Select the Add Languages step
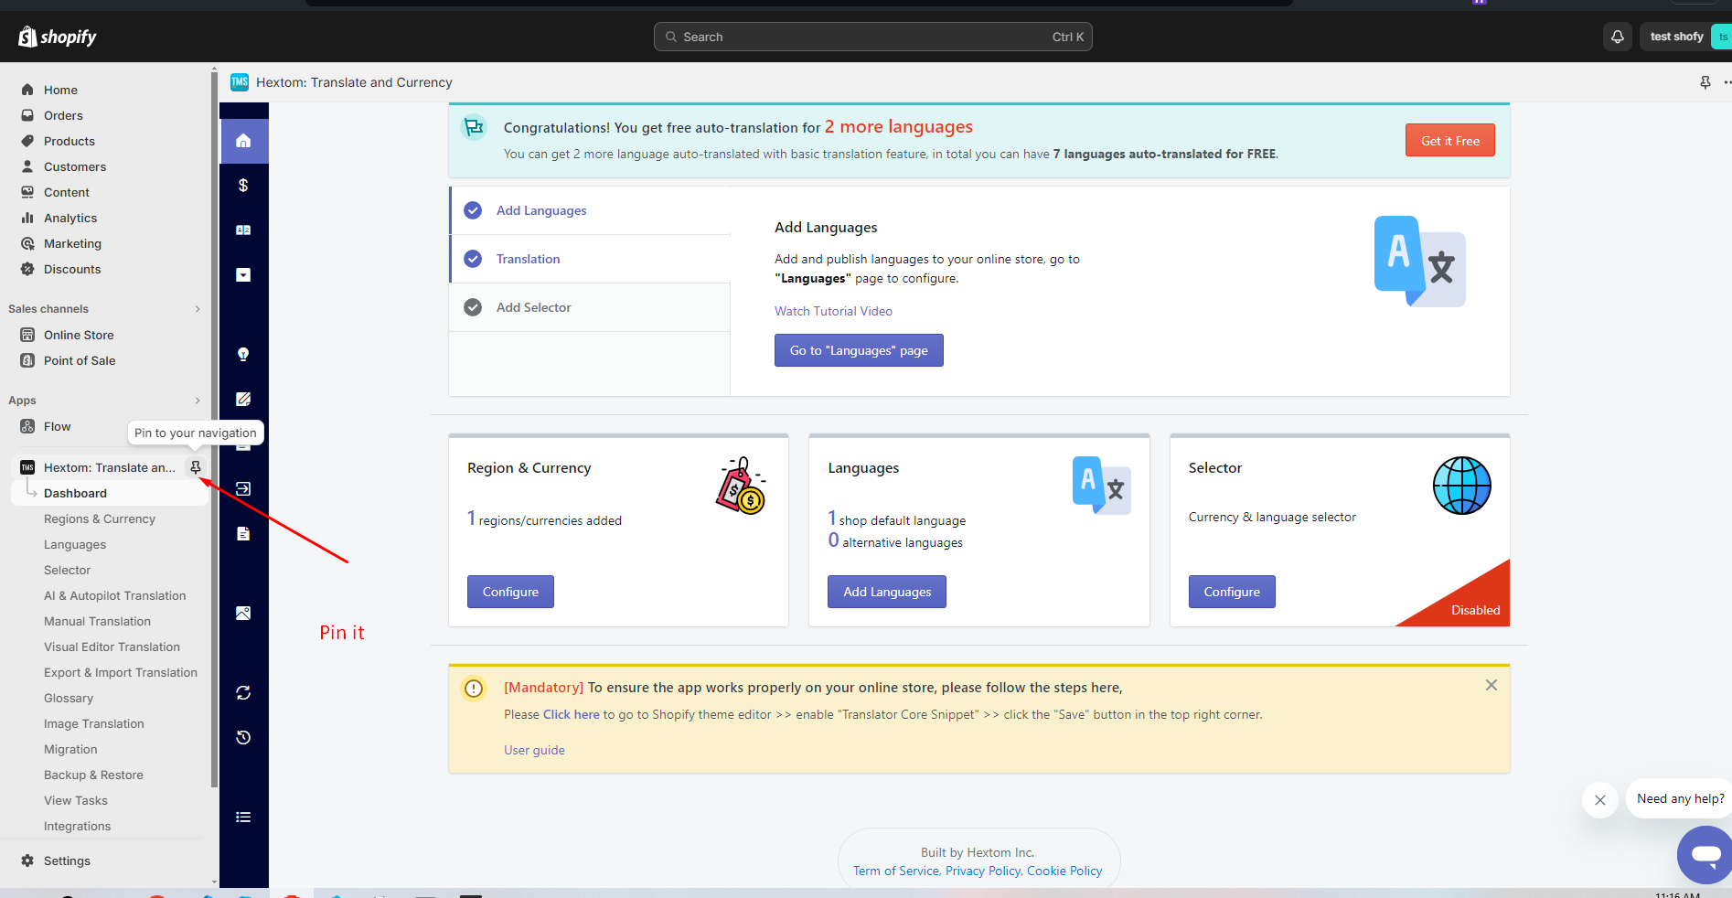Screen dimensions: 1732x898 (x=591, y=210)
